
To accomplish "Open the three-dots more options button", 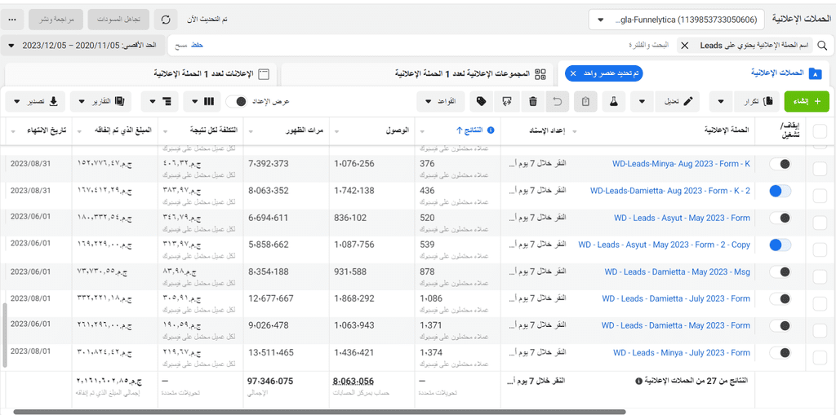I will (13, 20).
